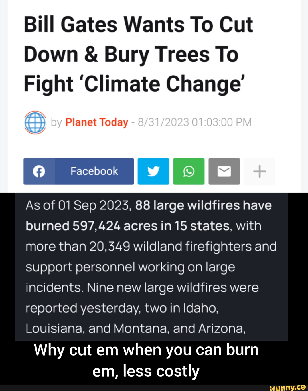Click the word 'by' before Planet Today
308x391 pixels.
click(56, 122)
